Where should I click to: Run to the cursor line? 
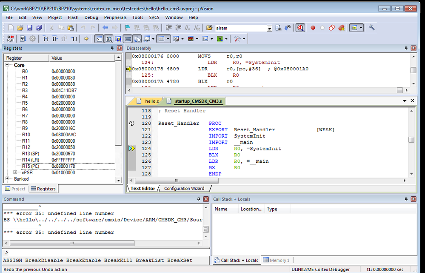pos(74,39)
